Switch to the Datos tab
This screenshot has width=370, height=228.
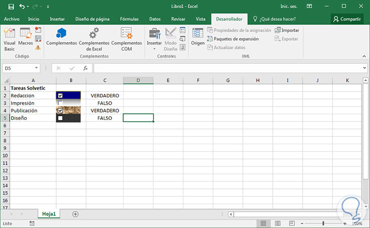(x=155, y=19)
